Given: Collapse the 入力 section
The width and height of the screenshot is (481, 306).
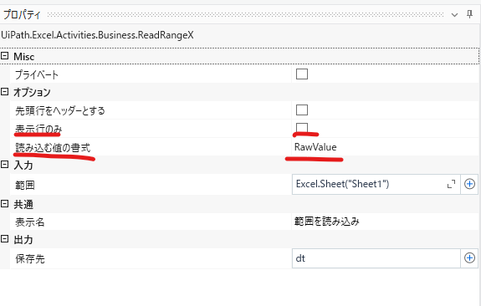Looking at the screenshot, I should point(5,165).
